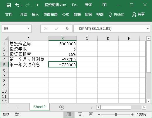Click the zoom in plus button
This screenshot has height=118, width=152.
coord(132,114)
